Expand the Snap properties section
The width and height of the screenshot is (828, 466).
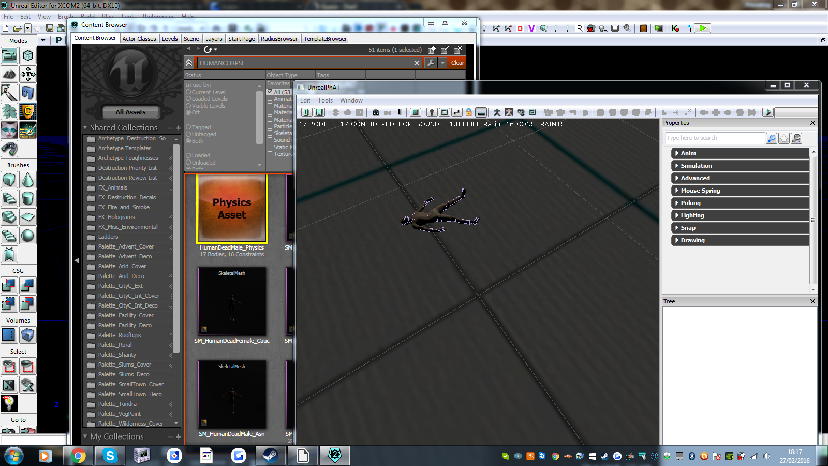click(x=740, y=228)
